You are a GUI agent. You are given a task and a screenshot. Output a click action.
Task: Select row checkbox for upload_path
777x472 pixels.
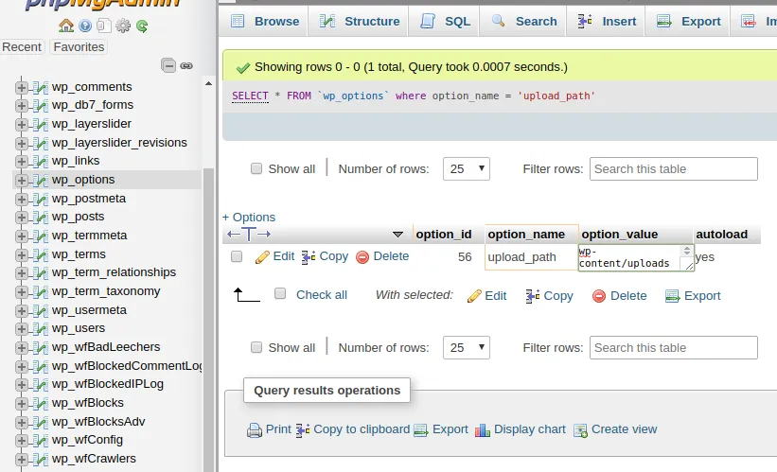(x=237, y=256)
